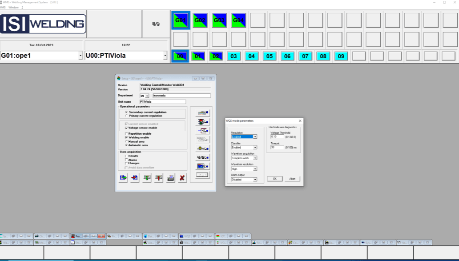Toggle the Voltage sensor enable checkbox

(x=127, y=128)
